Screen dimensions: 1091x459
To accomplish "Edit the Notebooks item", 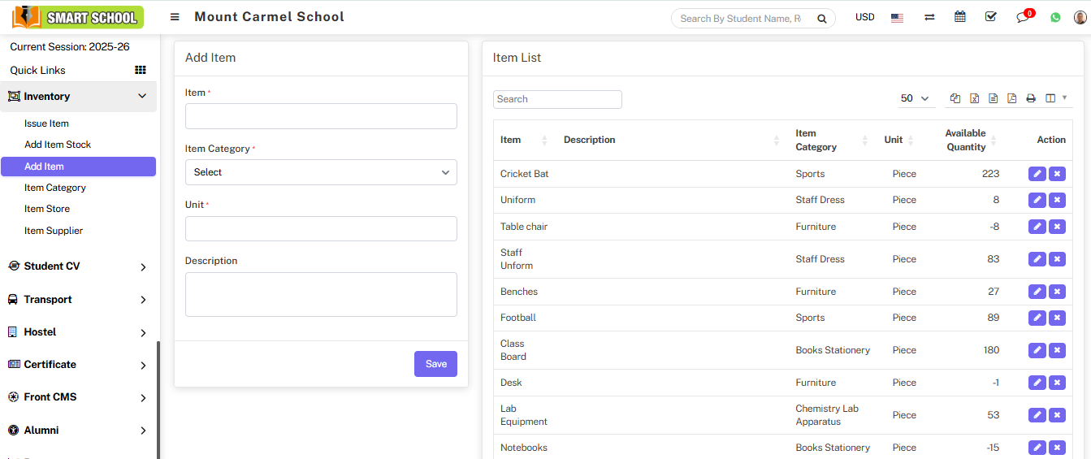I will coord(1037,448).
